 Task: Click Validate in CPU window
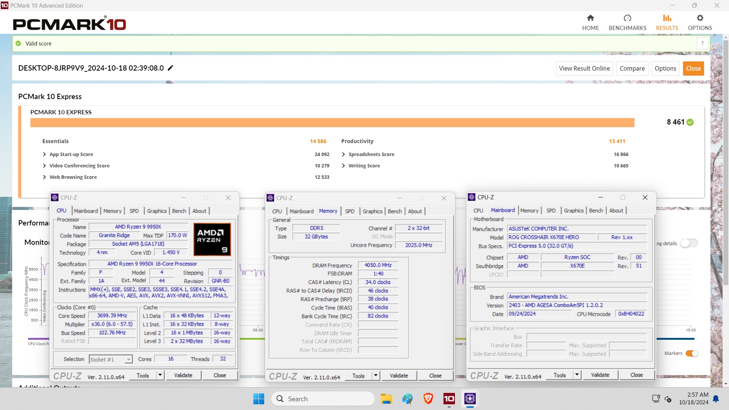(183, 375)
